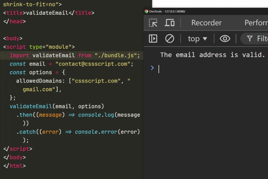268x179 pixels.
Task: Switch to the Recorder tab
Action: (x=206, y=23)
